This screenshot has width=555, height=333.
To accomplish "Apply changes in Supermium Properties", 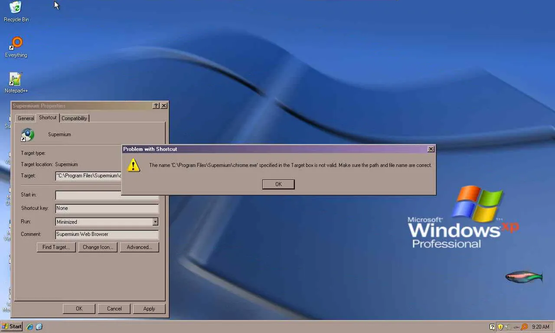I will pyautogui.click(x=149, y=309).
